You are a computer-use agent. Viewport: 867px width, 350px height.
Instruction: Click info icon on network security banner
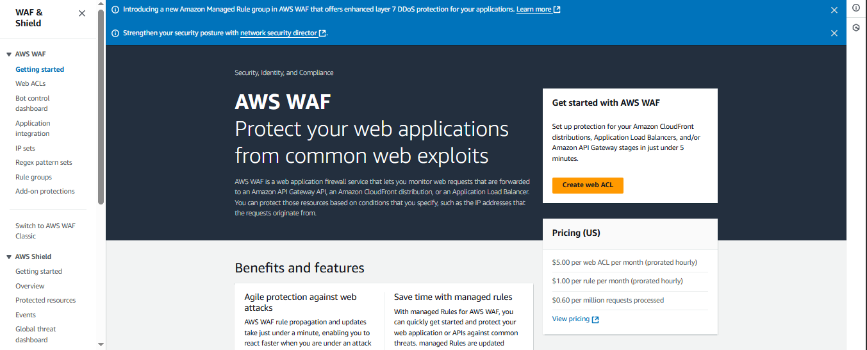click(115, 33)
